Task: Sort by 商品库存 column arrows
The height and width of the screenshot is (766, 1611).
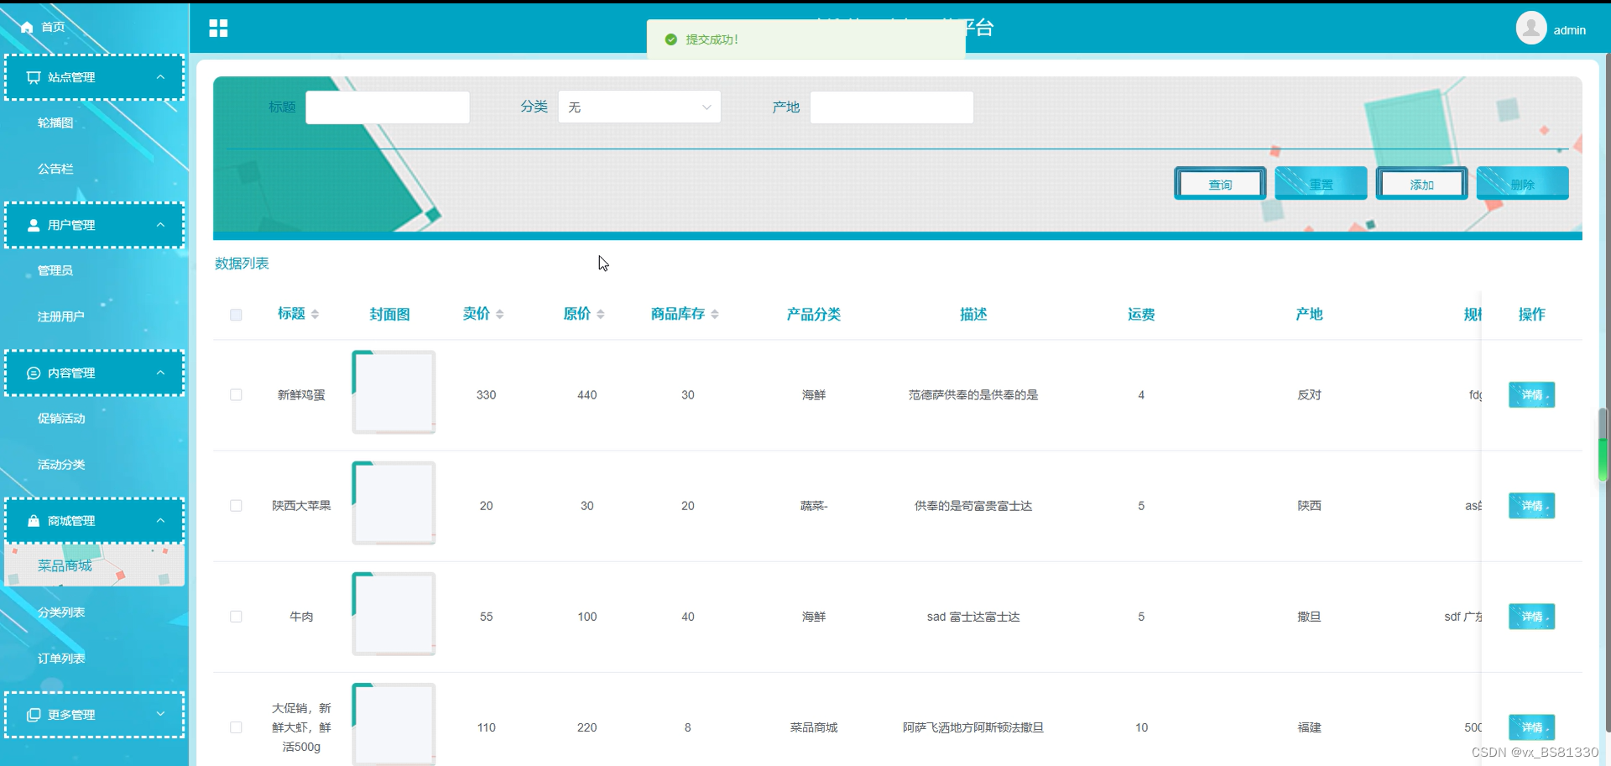Action: [x=715, y=314]
